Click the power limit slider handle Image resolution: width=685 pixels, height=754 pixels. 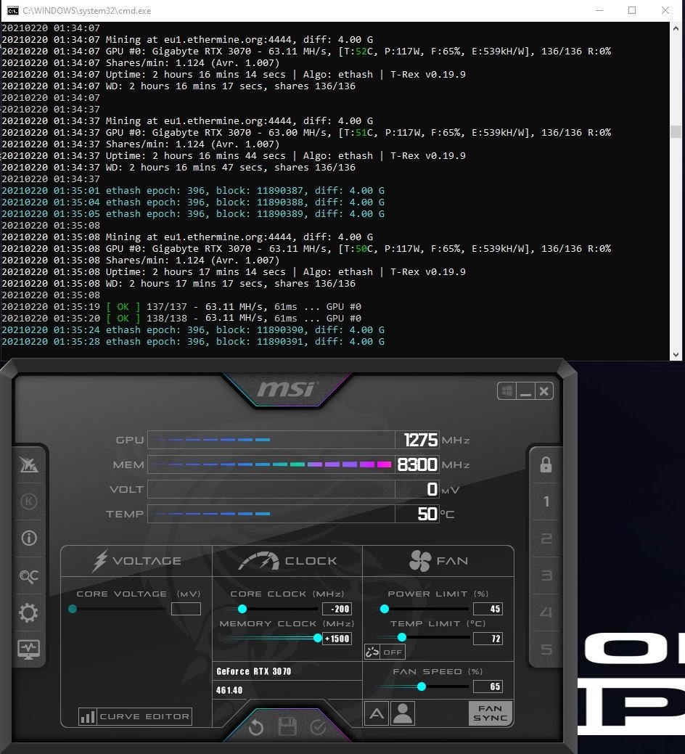pos(384,609)
